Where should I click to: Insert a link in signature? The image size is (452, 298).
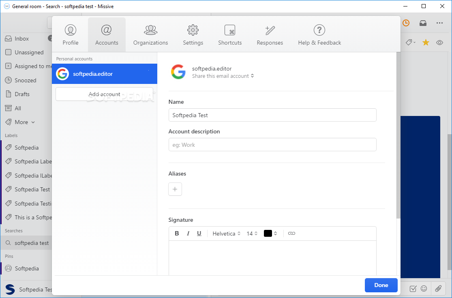pyautogui.click(x=291, y=234)
